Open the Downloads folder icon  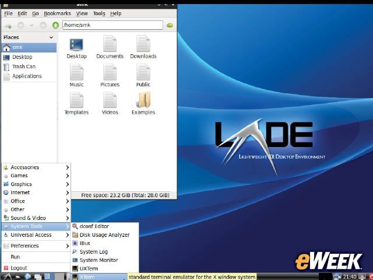(143, 44)
